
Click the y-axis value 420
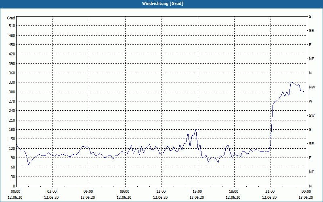pyautogui.click(x=12, y=54)
